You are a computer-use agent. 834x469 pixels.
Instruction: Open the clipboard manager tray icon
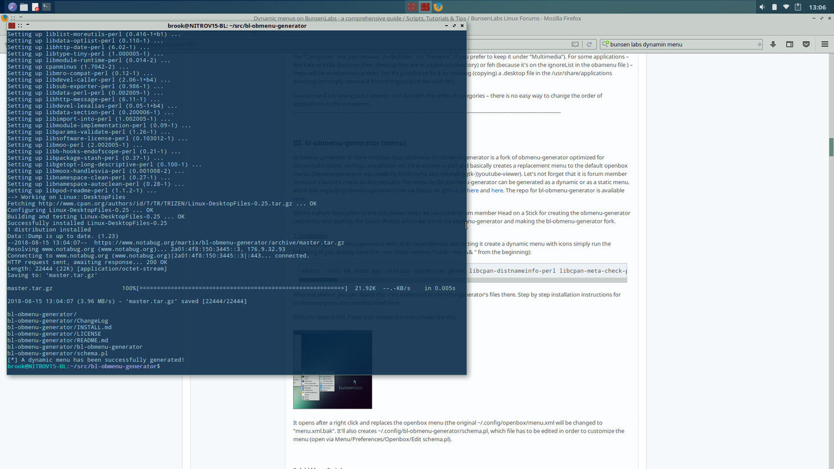tap(798, 7)
